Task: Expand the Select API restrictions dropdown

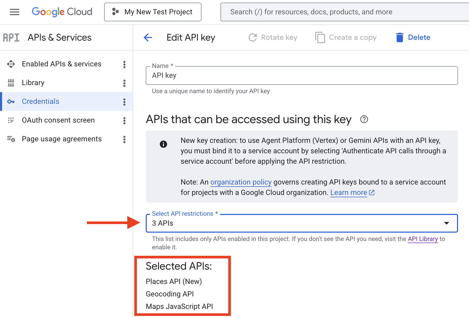Action: [x=302, y=223]
